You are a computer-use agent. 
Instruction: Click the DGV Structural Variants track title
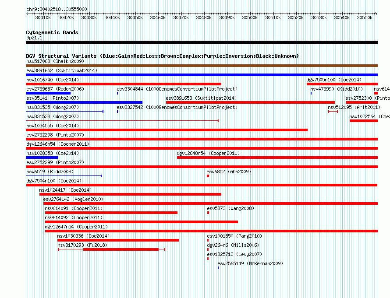(162, 56)
